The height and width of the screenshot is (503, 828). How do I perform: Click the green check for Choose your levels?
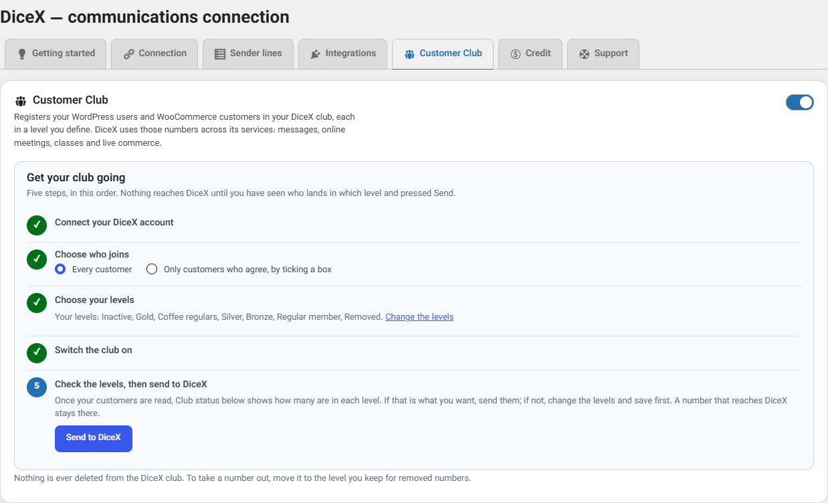pyautogui.click(x=37, y=303)
